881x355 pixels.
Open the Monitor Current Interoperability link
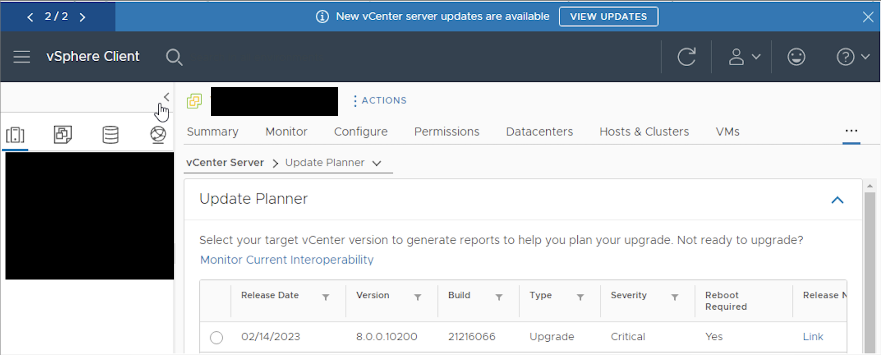coord(287,260)
